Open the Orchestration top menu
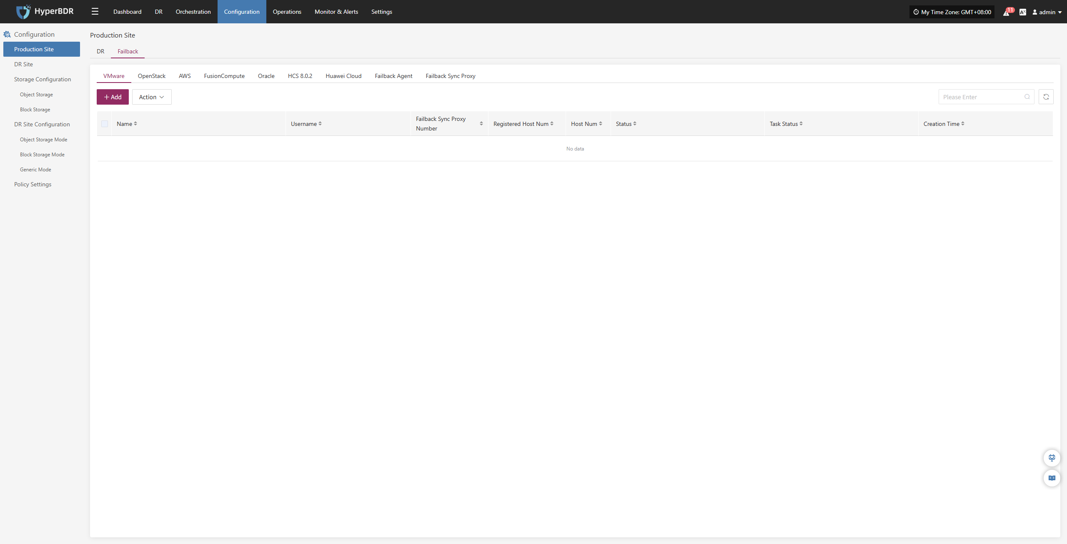 coord(193,12)
